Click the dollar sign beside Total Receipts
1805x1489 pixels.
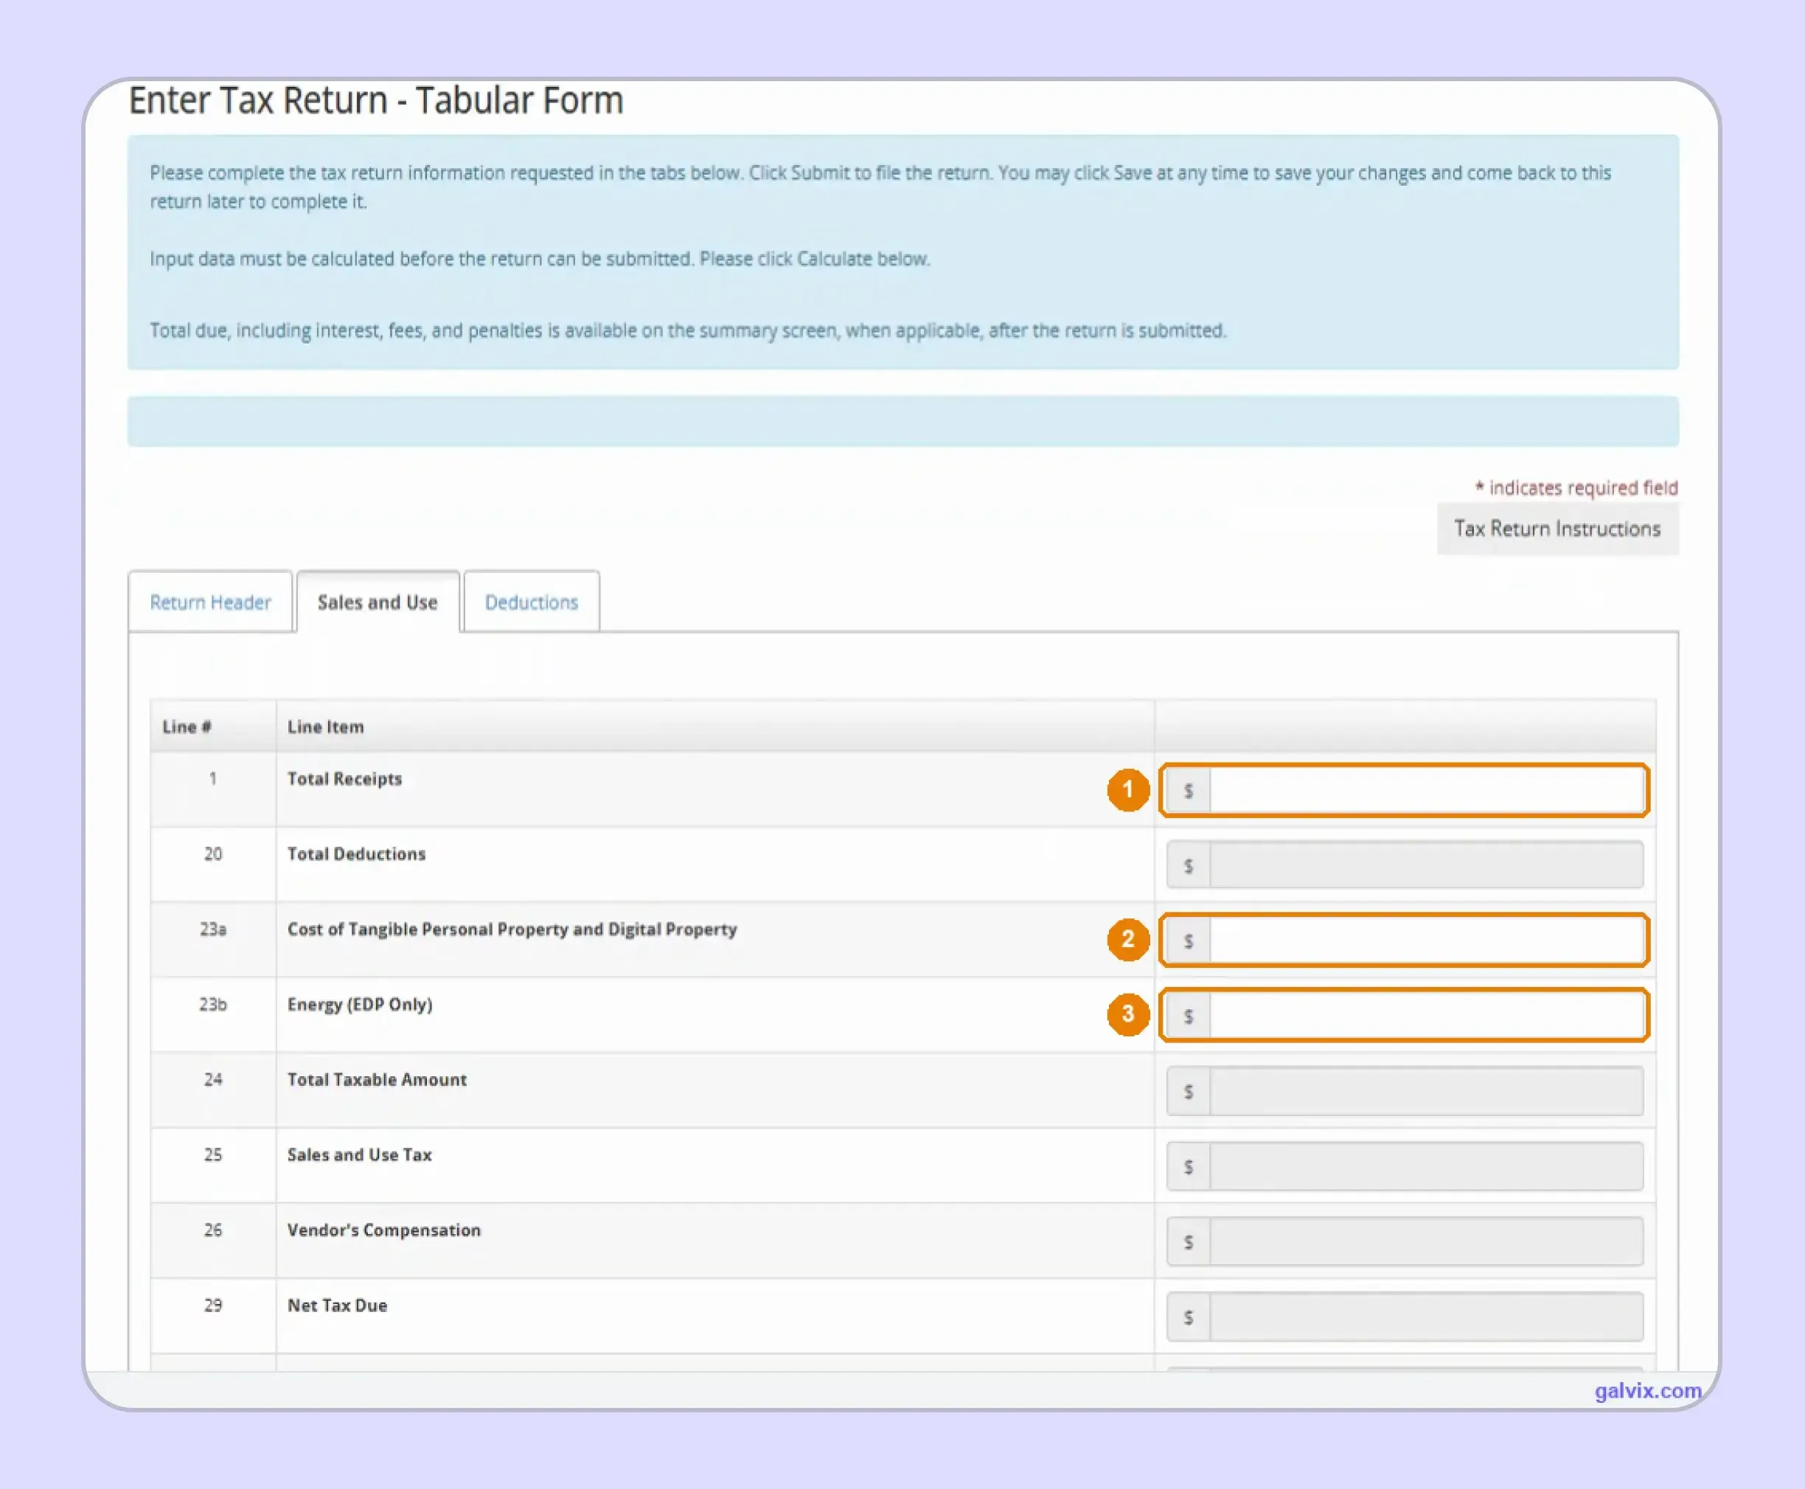pos(1188,791)
